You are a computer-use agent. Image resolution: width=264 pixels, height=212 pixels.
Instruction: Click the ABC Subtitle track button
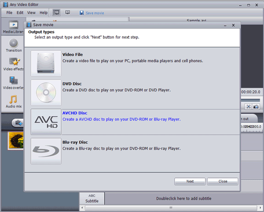coord(92,198)
